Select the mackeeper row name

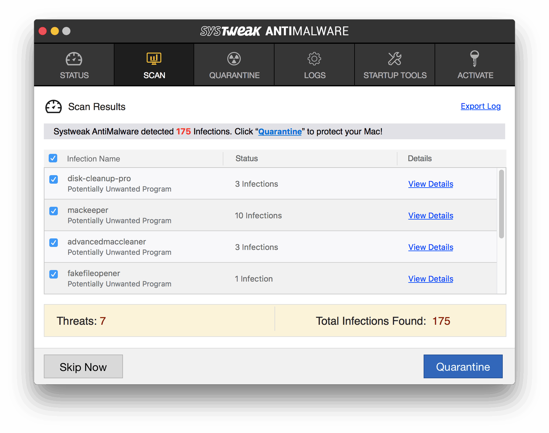88,210
